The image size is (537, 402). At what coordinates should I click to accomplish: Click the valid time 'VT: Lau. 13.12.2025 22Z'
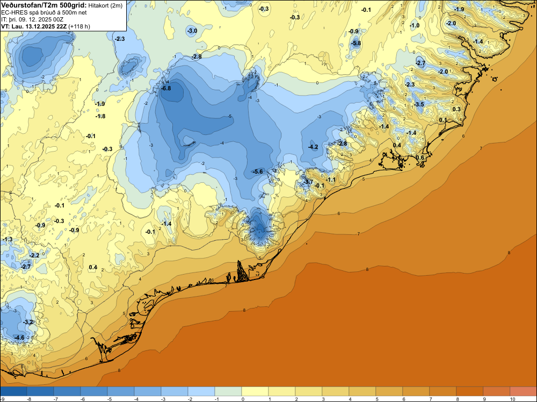(x=34, y=26)
